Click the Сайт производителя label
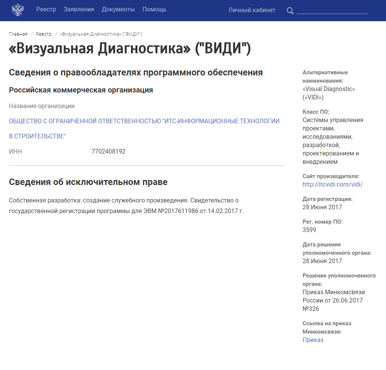386x370 pixels. click(x=331, y=176)
